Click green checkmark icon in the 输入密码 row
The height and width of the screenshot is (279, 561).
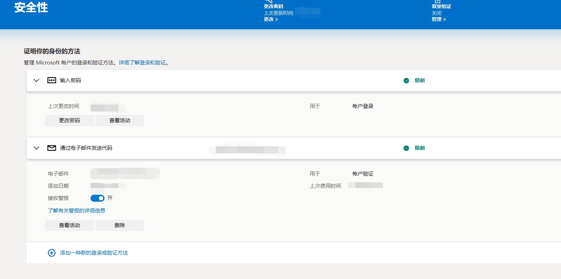[406, 80]
